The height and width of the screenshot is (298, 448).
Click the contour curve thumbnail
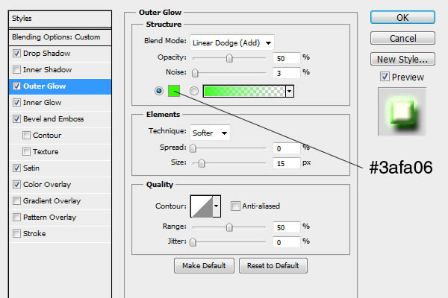pyautogui.click(x=202, y=206)
